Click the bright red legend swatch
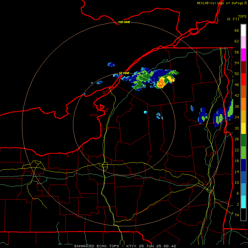This screenshot has height=248, width=248. 243,79
